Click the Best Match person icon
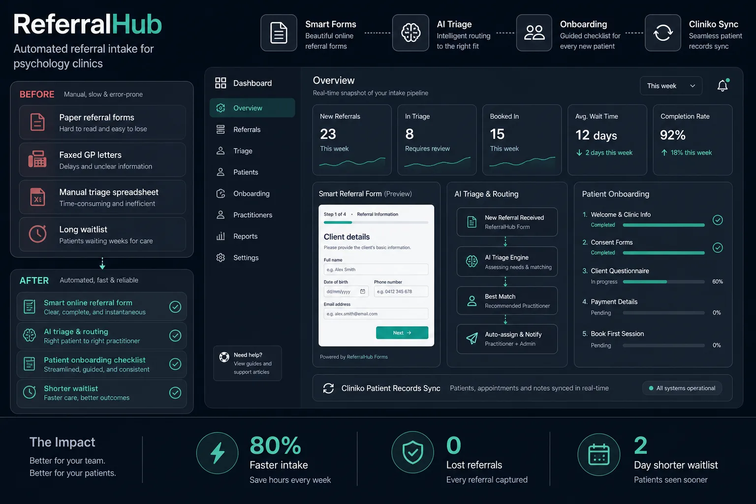Image resolution: width=756 pixels, height=504 pixels. 472,301
